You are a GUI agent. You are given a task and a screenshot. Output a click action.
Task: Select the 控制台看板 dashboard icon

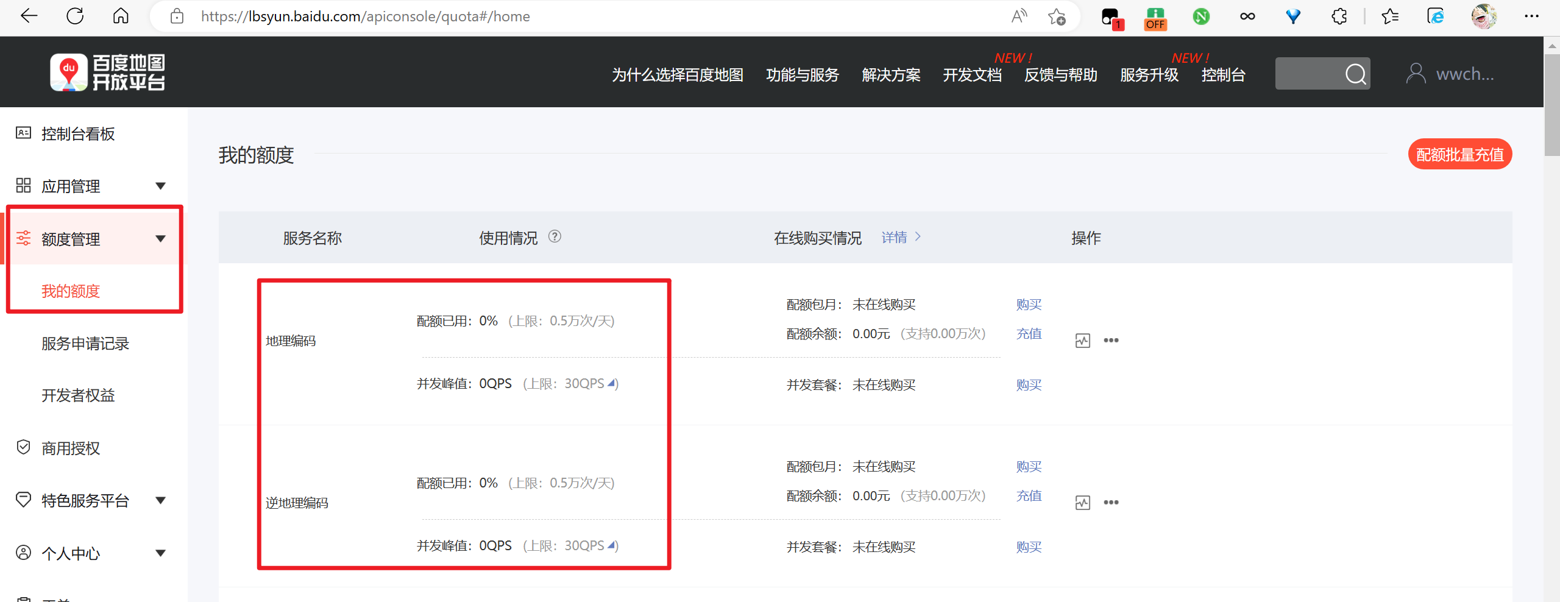(23, 133)
